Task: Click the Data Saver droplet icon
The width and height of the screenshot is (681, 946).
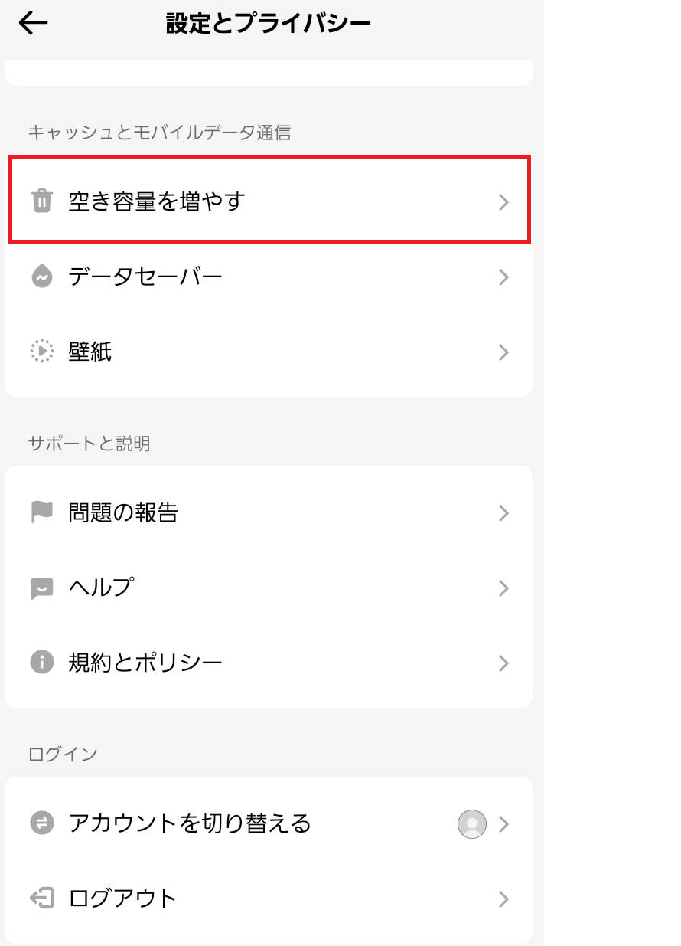Action: tap(41, 277)
